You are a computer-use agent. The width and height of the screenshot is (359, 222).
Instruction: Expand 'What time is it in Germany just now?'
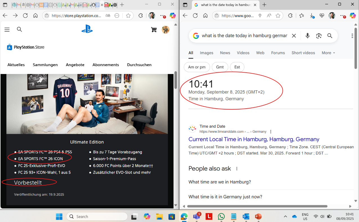click(x=225, y=197)
